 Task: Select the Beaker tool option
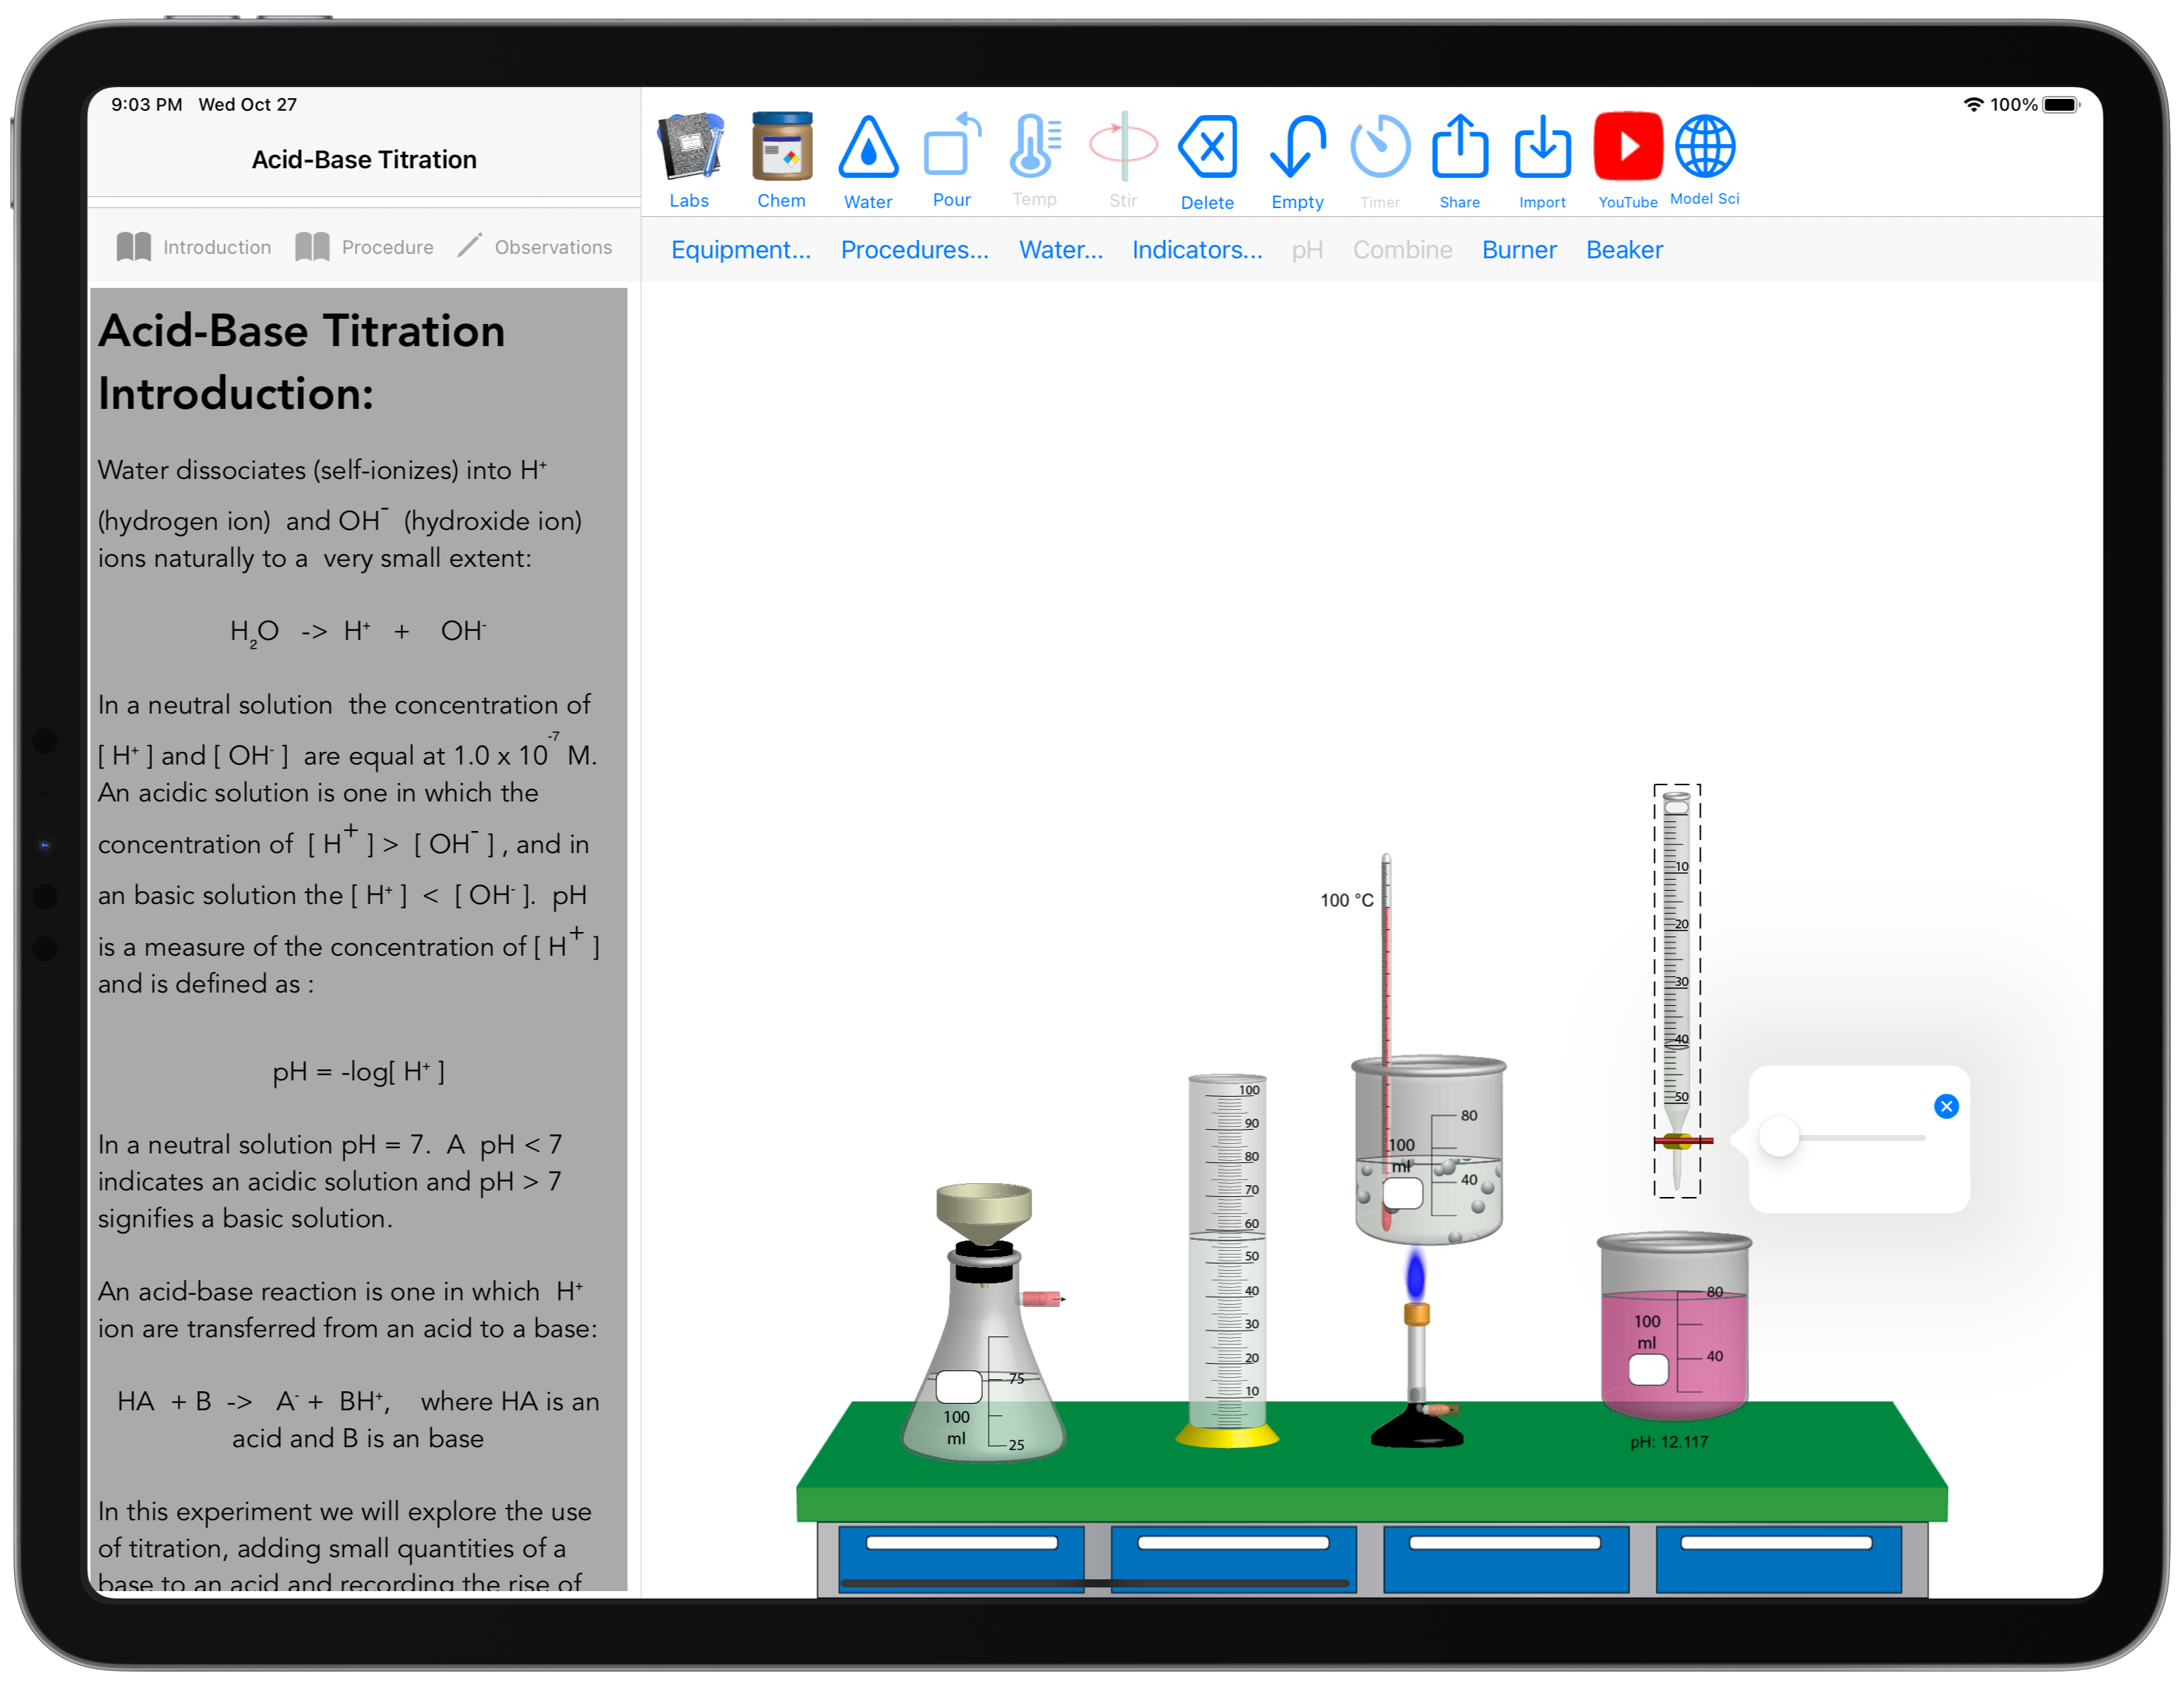click(1624, 248)
